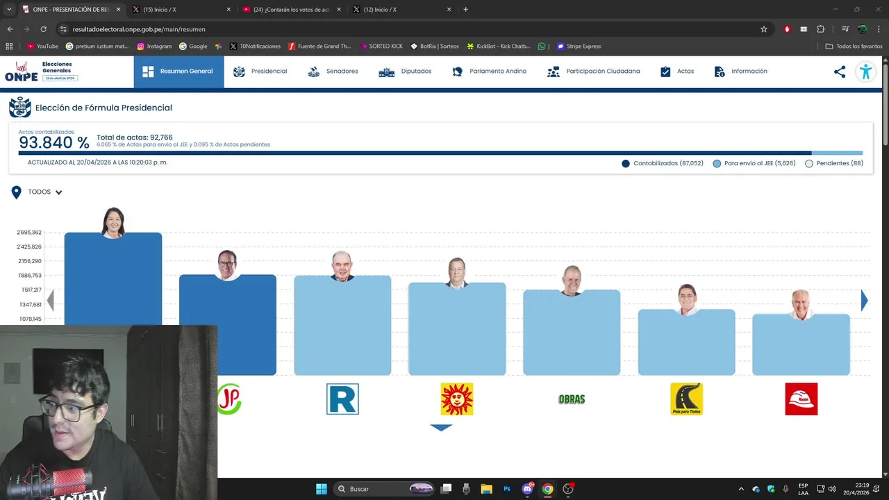Switch to the '(12) Inicio / X' browser tab
The width and height of the screenshot is (889, 500).
click(401, 10)
